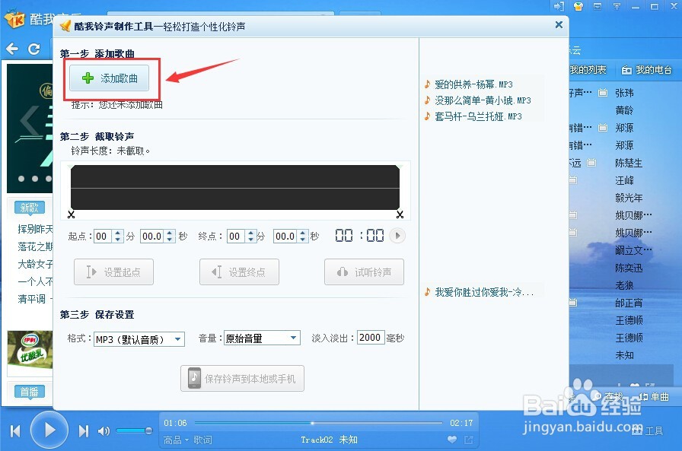Toggle the favorite heart for Track02
Viewport: 682px width, 451px height.
pos(451,439)
